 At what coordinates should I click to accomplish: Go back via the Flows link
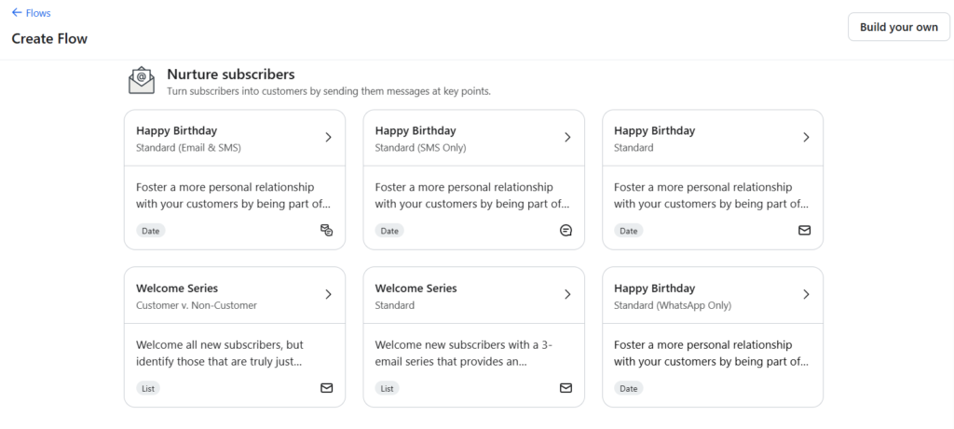[x=39, y=13]
